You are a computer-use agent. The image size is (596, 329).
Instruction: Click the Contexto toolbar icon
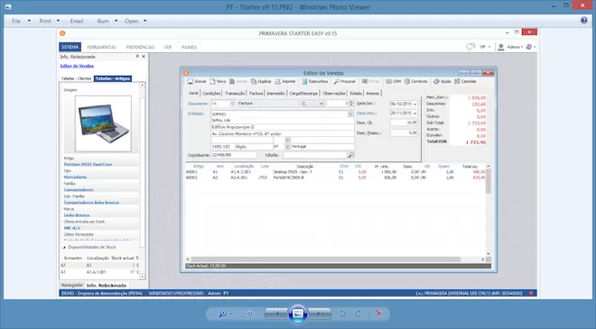click(x=407, y=82)
